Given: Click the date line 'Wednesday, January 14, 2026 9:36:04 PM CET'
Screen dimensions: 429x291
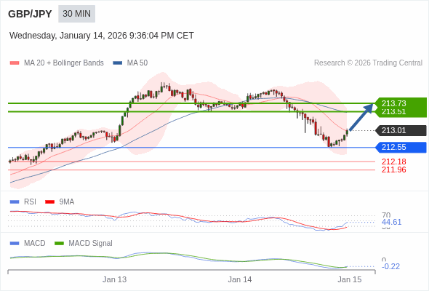Looking at the screenshot, I should [102, 36].
